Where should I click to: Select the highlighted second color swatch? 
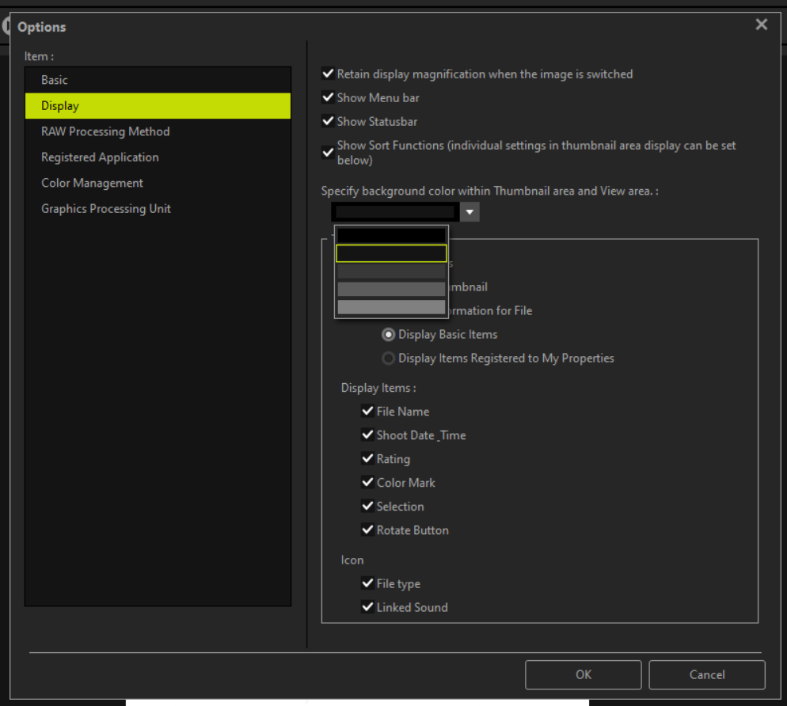391,253
